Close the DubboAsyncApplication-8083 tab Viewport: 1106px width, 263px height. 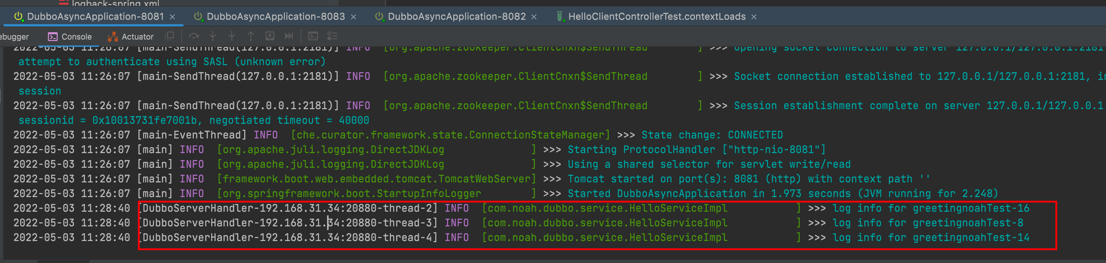pos(354,17)
